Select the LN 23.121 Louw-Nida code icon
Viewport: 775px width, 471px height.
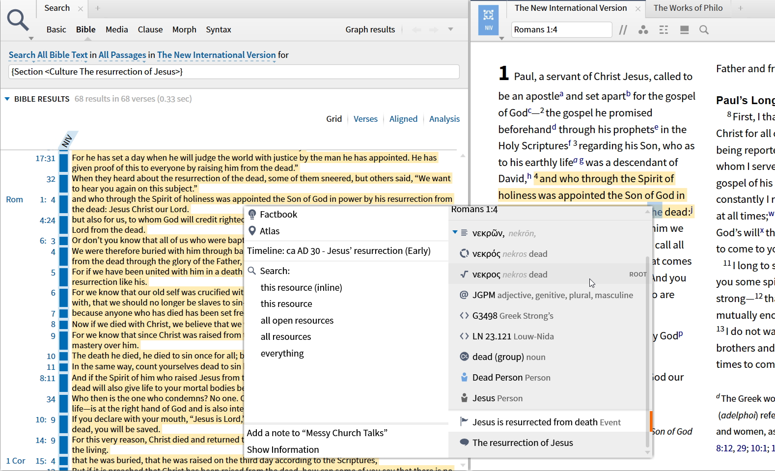[464, 336]
